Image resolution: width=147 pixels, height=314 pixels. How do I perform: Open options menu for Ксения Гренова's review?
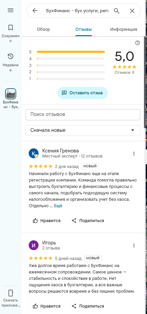(x=134, y=153)
